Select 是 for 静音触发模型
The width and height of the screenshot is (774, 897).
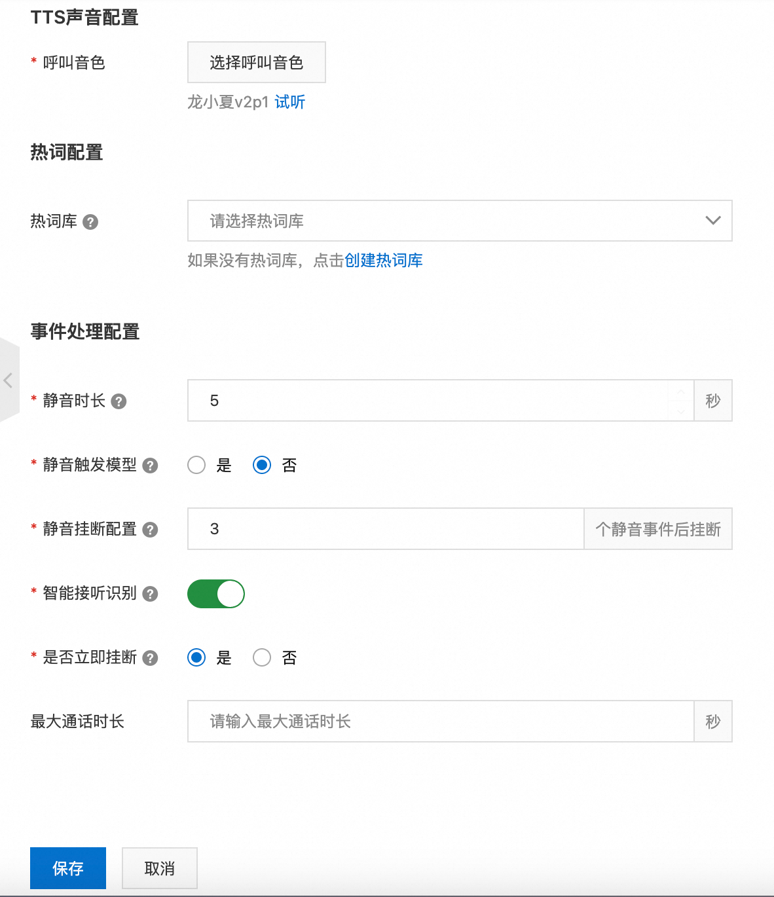196,465
